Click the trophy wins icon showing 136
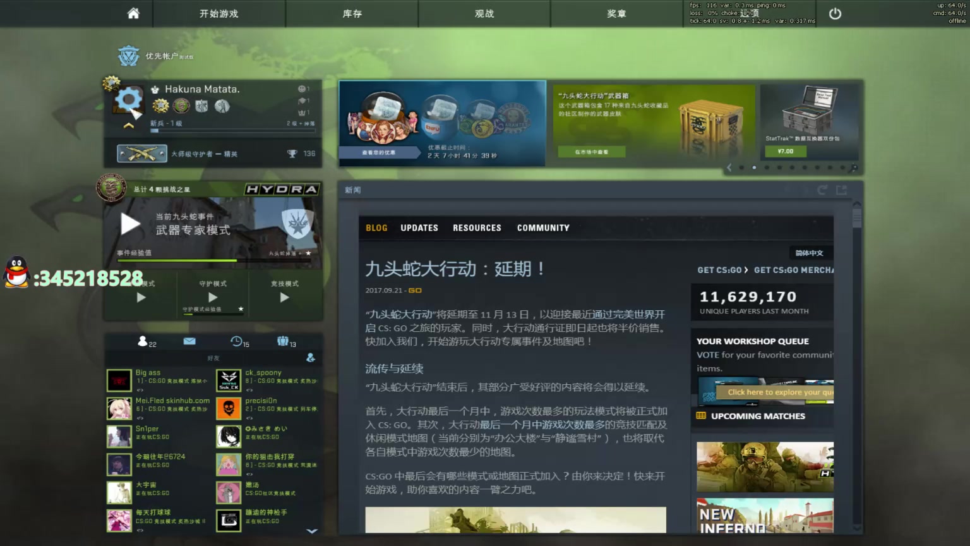970x546 pixels. coord(292,154)
